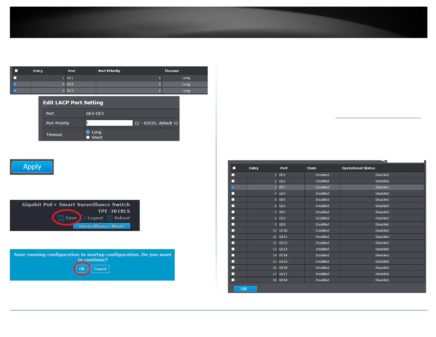Click the Save label next to the disk icon
The image size is (436, 337).
tap(71, 218)
